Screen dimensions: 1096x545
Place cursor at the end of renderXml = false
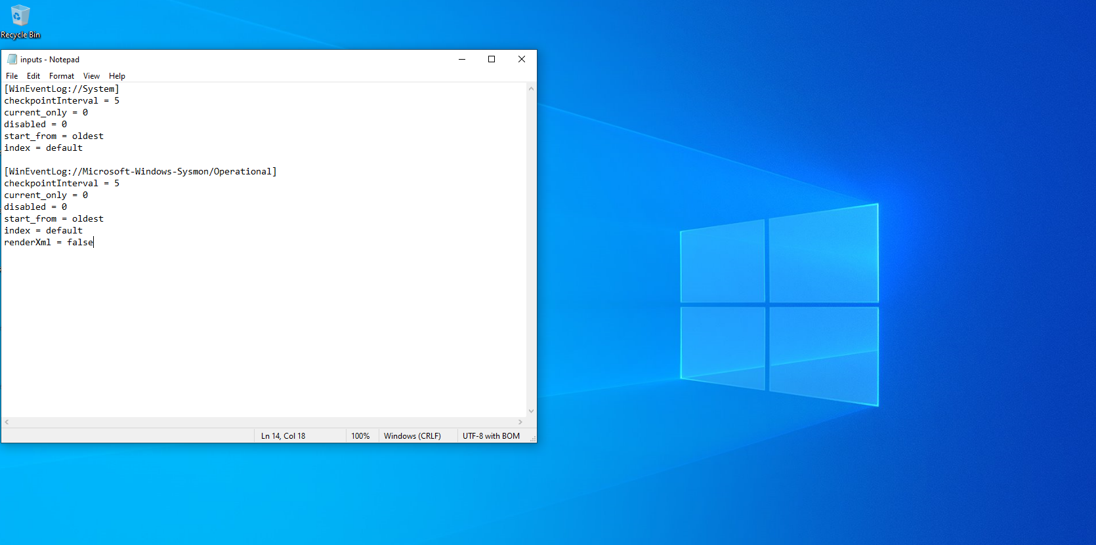94,242
